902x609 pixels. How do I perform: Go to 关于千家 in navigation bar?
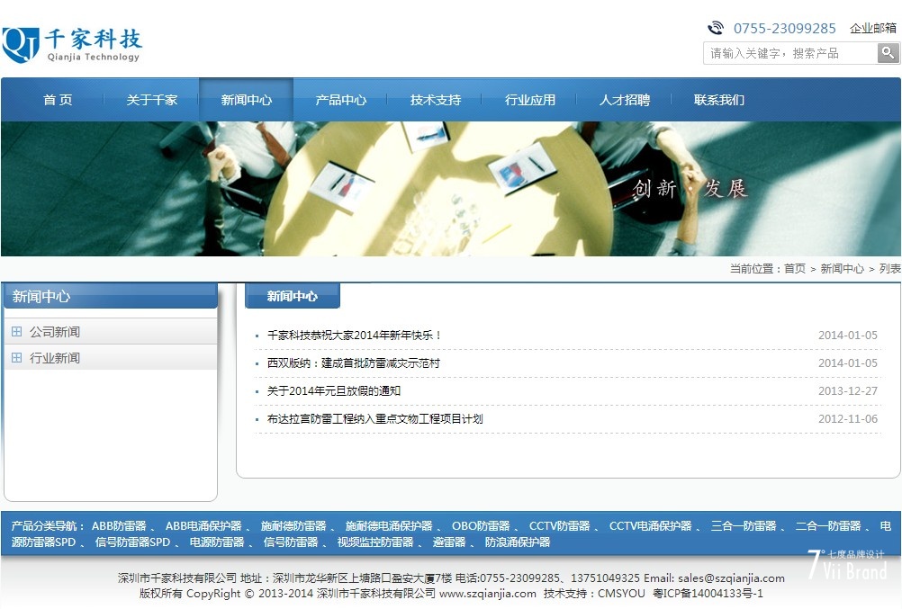pos(151,100)
